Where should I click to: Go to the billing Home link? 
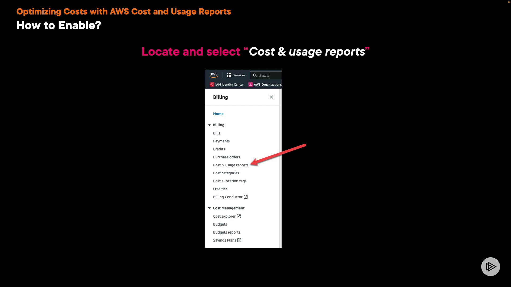[218, 114]
